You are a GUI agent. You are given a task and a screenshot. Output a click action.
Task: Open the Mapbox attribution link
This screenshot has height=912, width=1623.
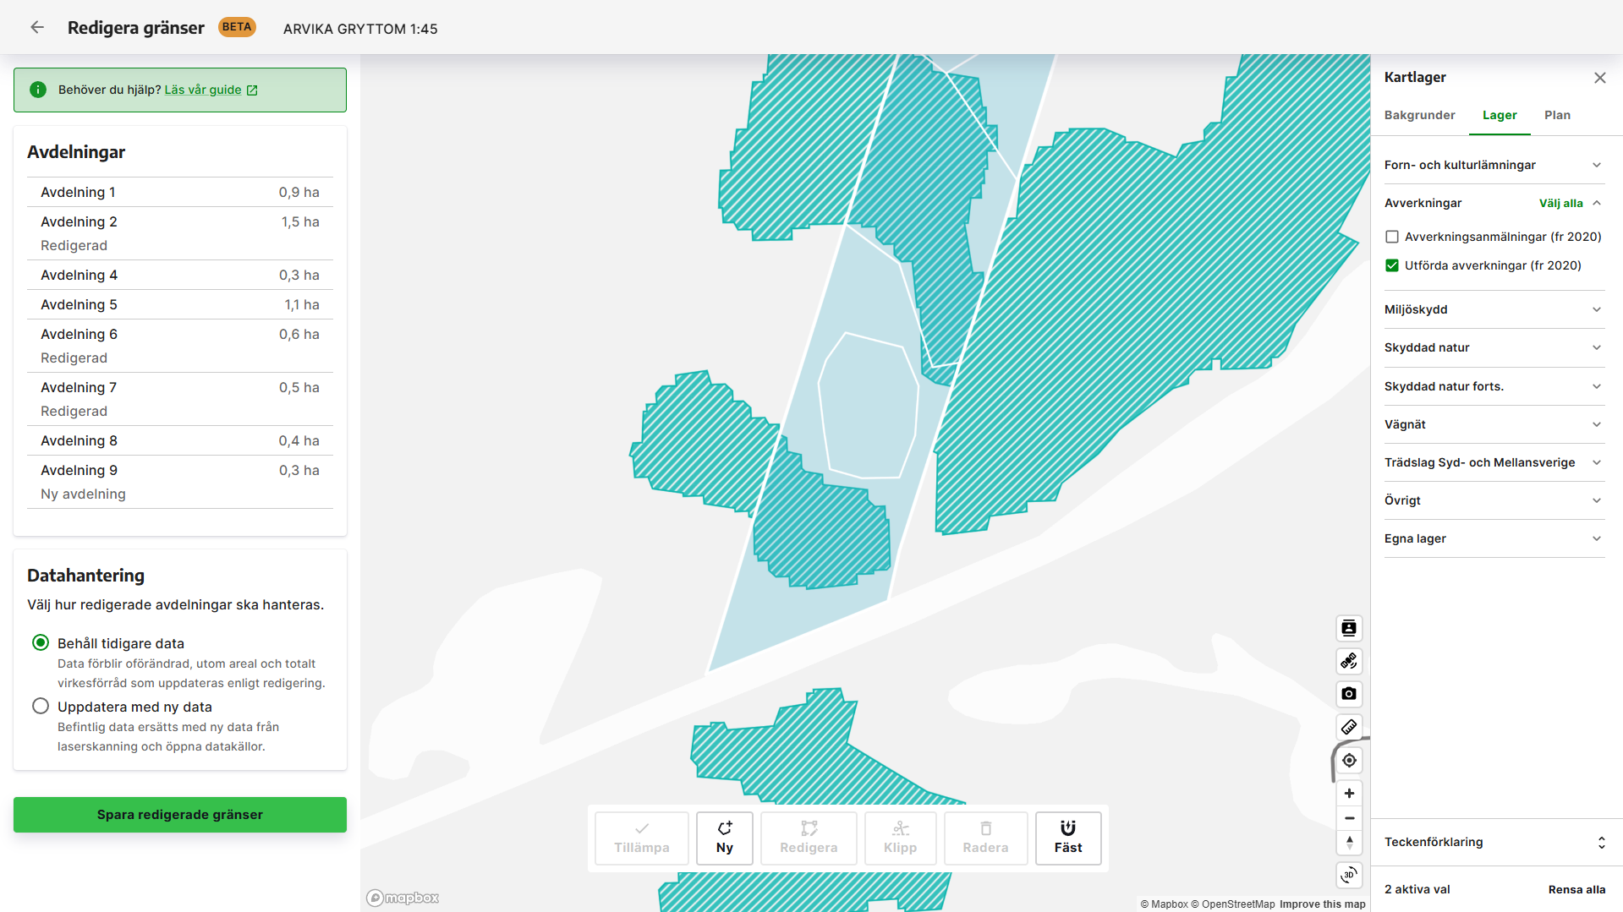pyautogui.click(x=1164, y=904)
